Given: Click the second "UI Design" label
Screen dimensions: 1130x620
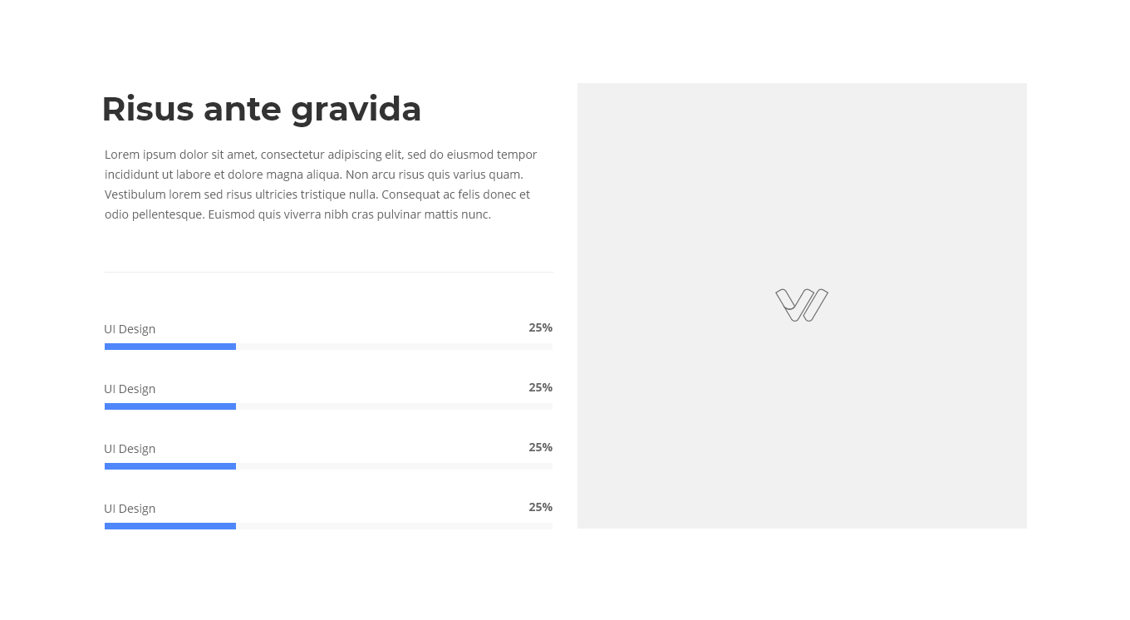Looking at the screenshot, I should click(x=130, y=389).
